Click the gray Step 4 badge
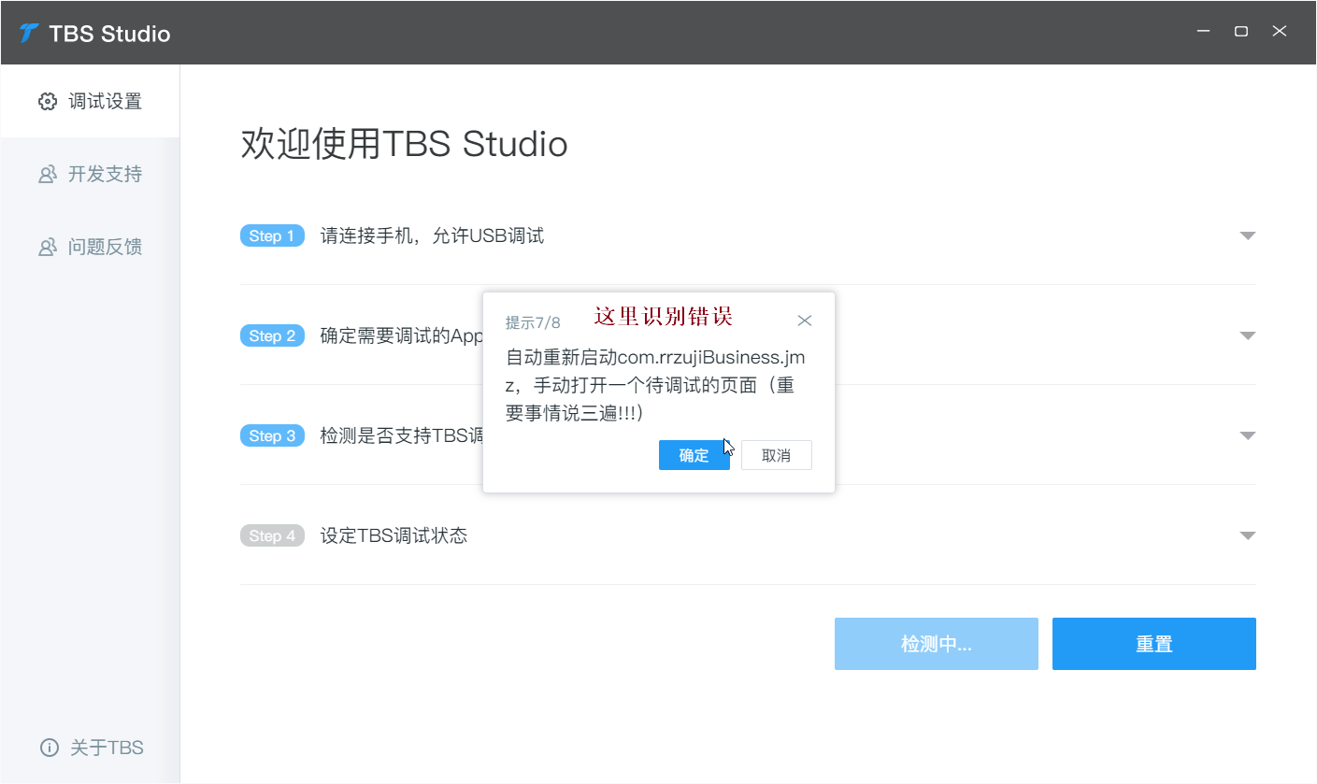Viewport: 1317px width, 784px height. coord(272,535)
